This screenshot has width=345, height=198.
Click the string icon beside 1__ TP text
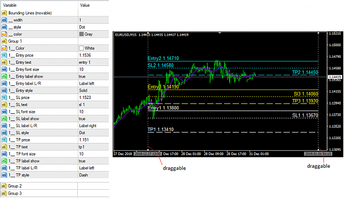(x=4, y=147)
